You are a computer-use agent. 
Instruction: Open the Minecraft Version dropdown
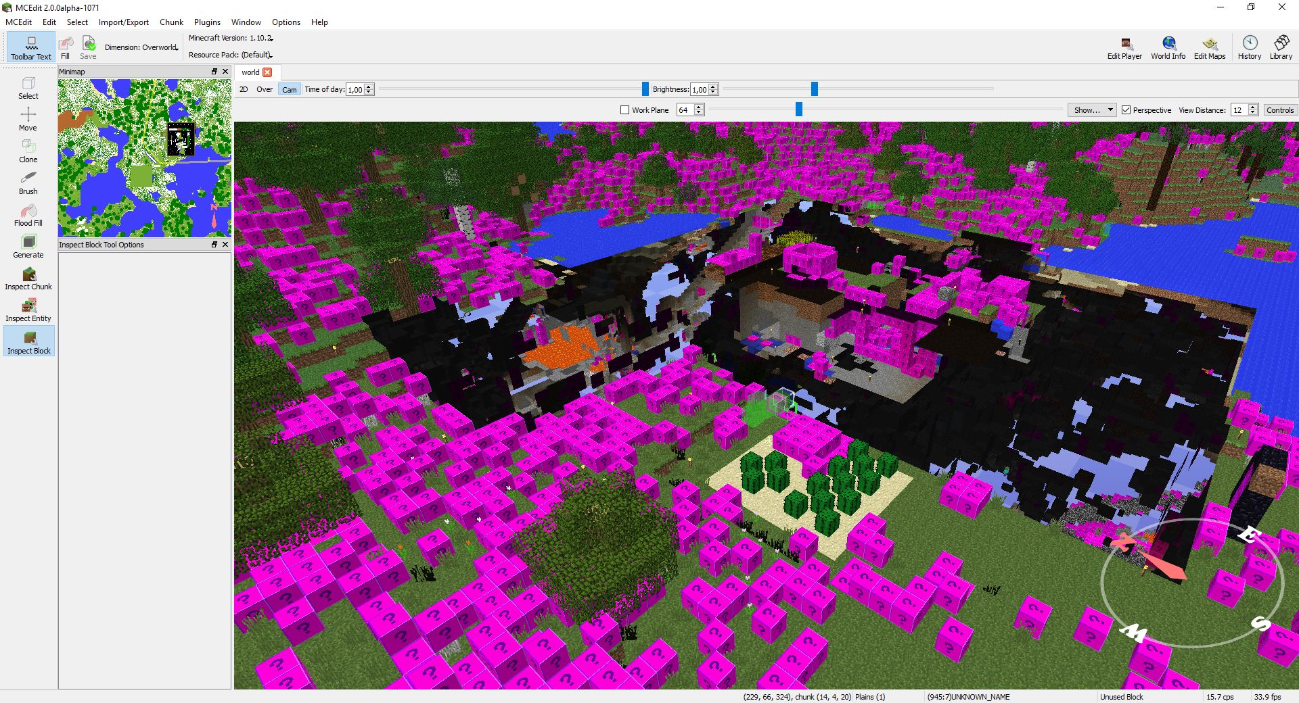click(x=231, y=39)
